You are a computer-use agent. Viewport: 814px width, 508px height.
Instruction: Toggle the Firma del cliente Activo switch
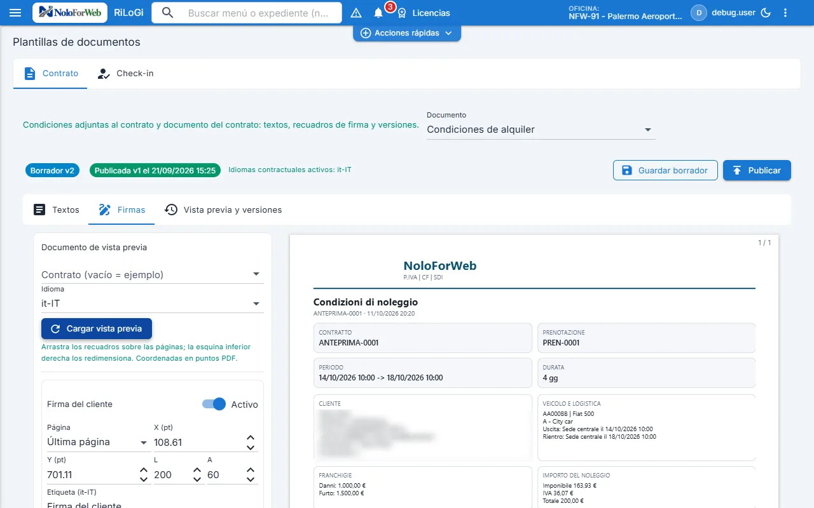pos(214,404)
